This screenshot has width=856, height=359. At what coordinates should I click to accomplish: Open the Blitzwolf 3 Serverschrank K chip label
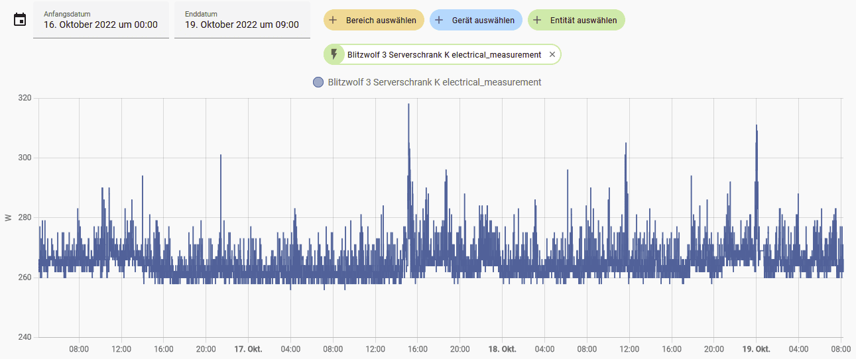[x=444, y=54]
